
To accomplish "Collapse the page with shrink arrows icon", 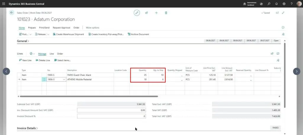I will click(283, 13).
